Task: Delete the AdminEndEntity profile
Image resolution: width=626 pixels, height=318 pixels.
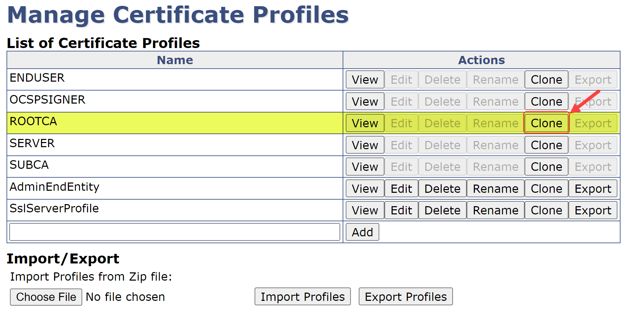Action: (x=442, y=189)
